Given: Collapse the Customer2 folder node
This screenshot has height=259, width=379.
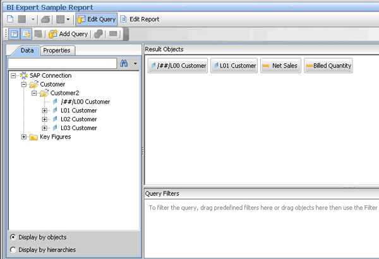Looking at the screenshot, I should [x=34, y=93].
